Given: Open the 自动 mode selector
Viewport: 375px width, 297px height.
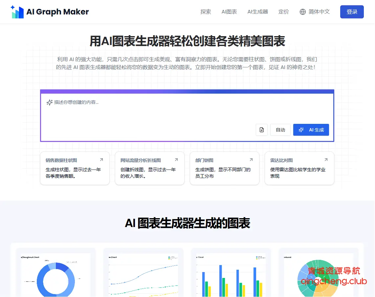Looking at the screenshot, I should 280,130.
